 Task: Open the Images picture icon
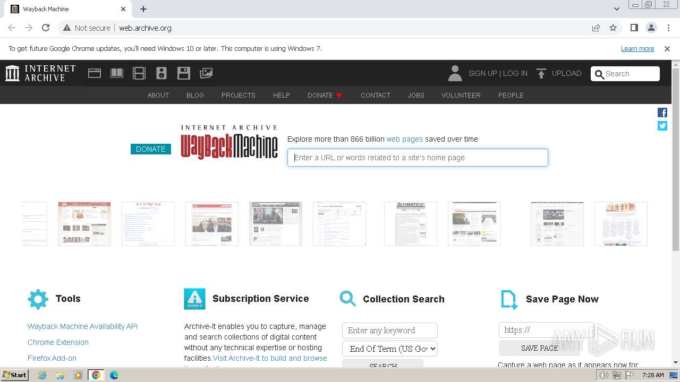coord(206,73)
